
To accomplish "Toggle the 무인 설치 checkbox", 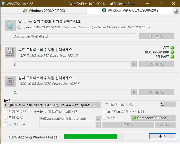I will point(5,118).
